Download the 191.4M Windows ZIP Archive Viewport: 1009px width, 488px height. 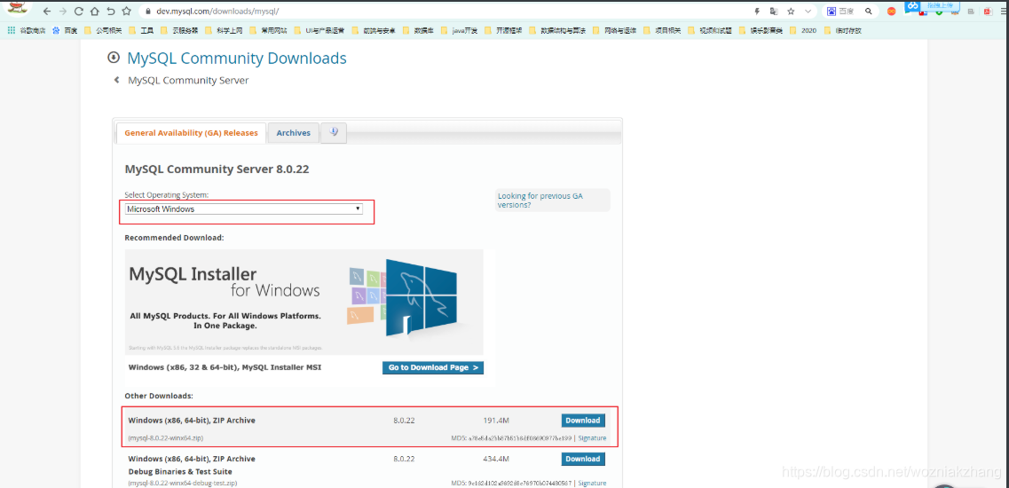tap(583, 421)
